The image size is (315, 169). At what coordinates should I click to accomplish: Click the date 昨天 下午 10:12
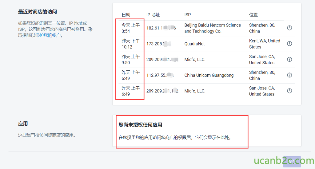click(130, 44)
